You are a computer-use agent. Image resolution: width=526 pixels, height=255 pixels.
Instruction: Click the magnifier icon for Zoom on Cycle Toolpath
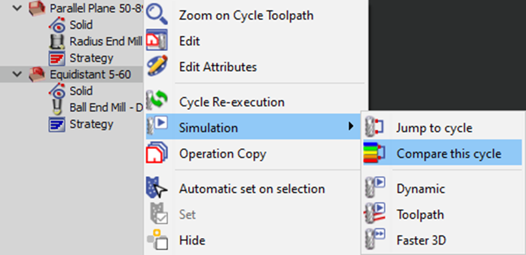(157, 14)
